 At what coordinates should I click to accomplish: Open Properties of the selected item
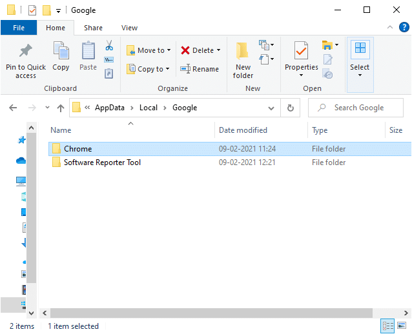301,55
